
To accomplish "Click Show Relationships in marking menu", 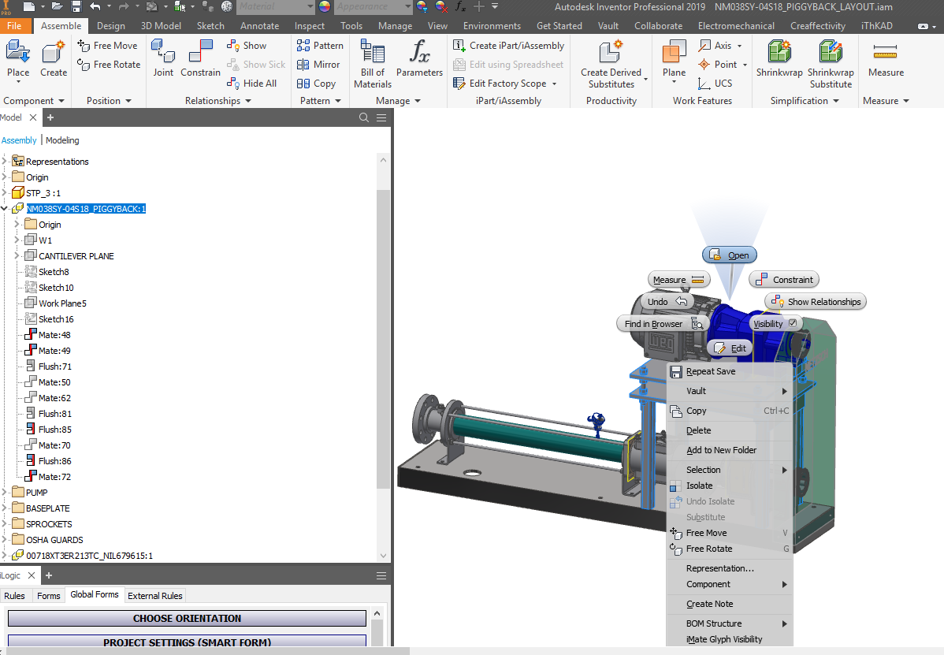I will (815, 301).
